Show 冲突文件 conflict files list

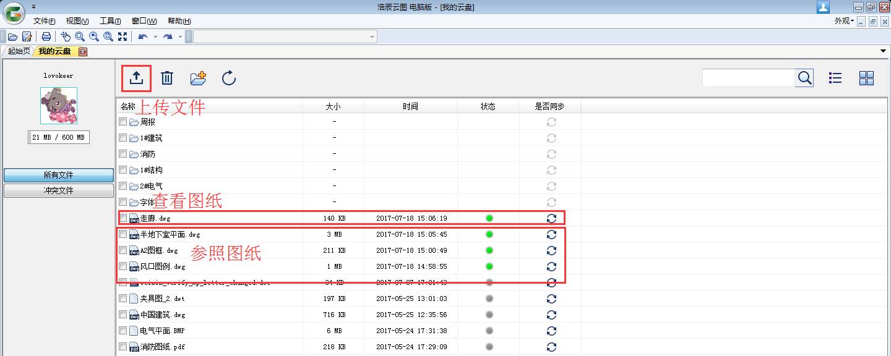(x=58, y=191)
